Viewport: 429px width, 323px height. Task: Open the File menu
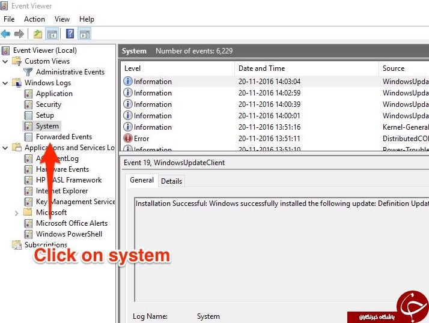click(x=9, y=19)
